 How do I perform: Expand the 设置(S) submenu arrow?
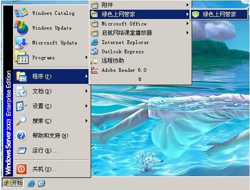click(x=86, y=106)
